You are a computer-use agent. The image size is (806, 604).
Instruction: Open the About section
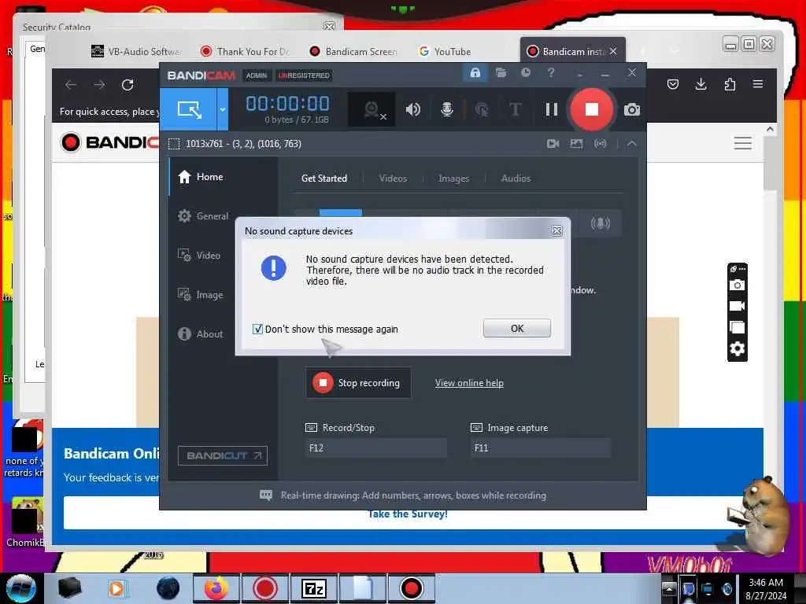point(200,333)
